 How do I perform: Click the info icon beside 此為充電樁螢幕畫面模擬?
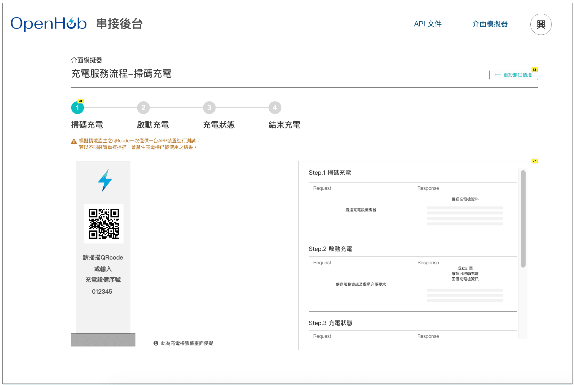click(x=156, y=343)
